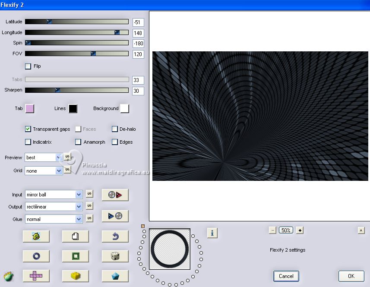Click the Longitude slider
This screenshot has height=287, width=370.
(x=77, y=32)
